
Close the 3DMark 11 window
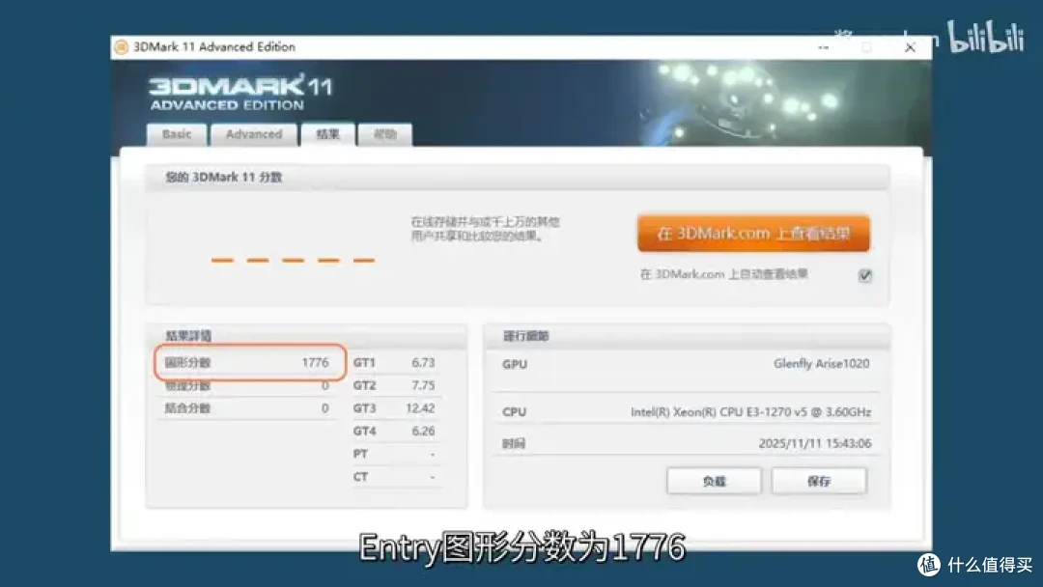coord(910,47)
